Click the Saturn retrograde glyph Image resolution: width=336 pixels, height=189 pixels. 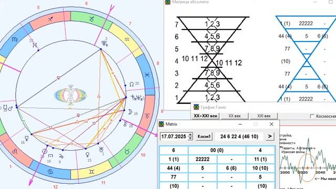(133, 98)
